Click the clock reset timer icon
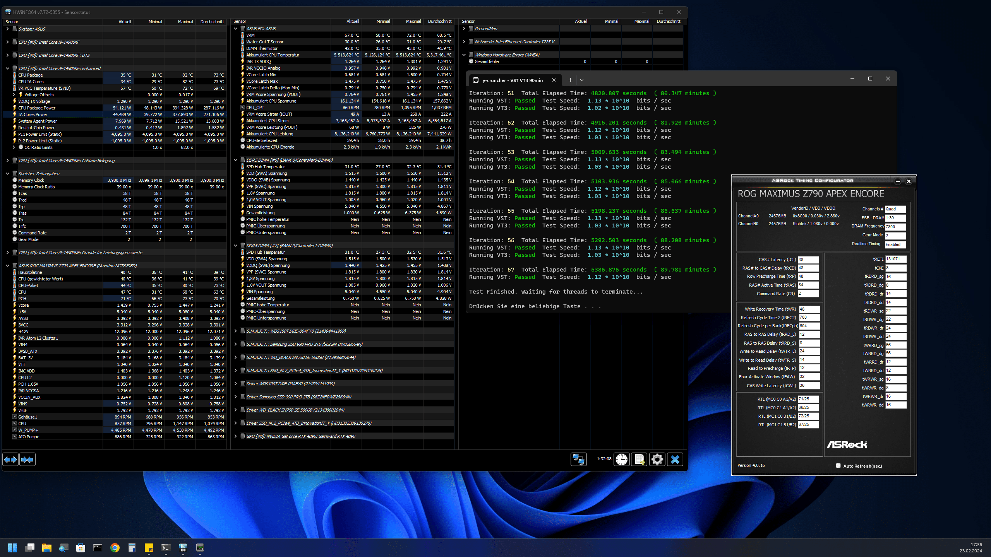This screenshot has height=557, width=991. tap(622, 460)
